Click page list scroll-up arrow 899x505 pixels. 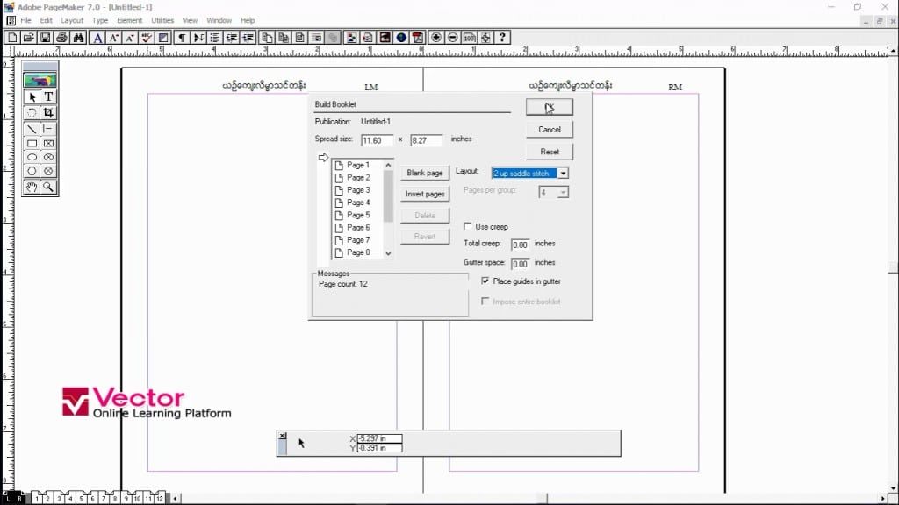pos(388,165)
